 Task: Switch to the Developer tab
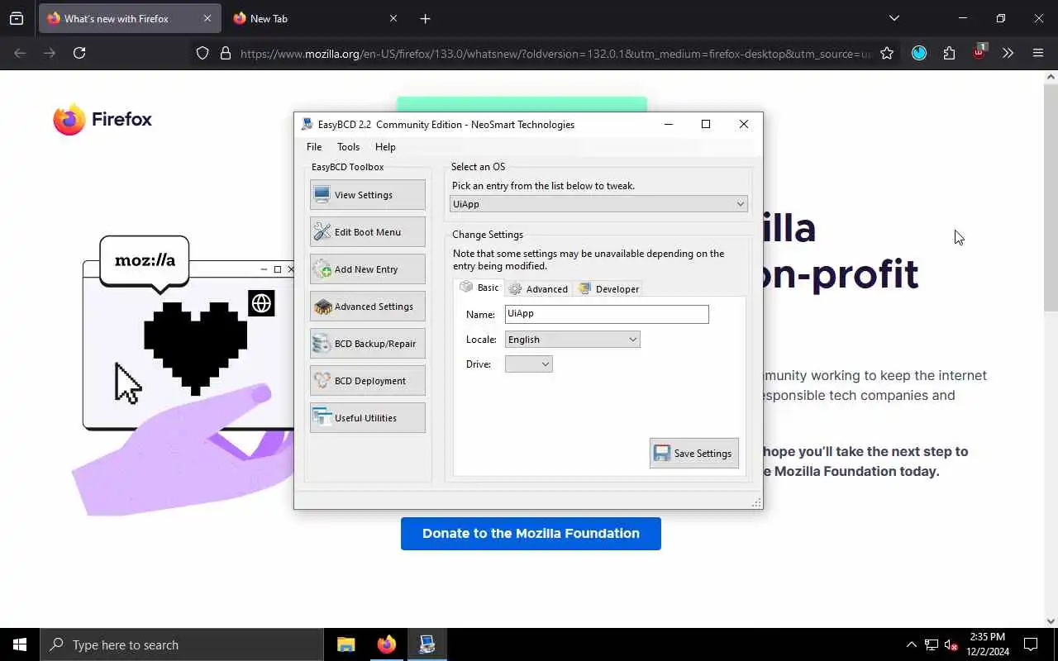click(x=609, y=288)
